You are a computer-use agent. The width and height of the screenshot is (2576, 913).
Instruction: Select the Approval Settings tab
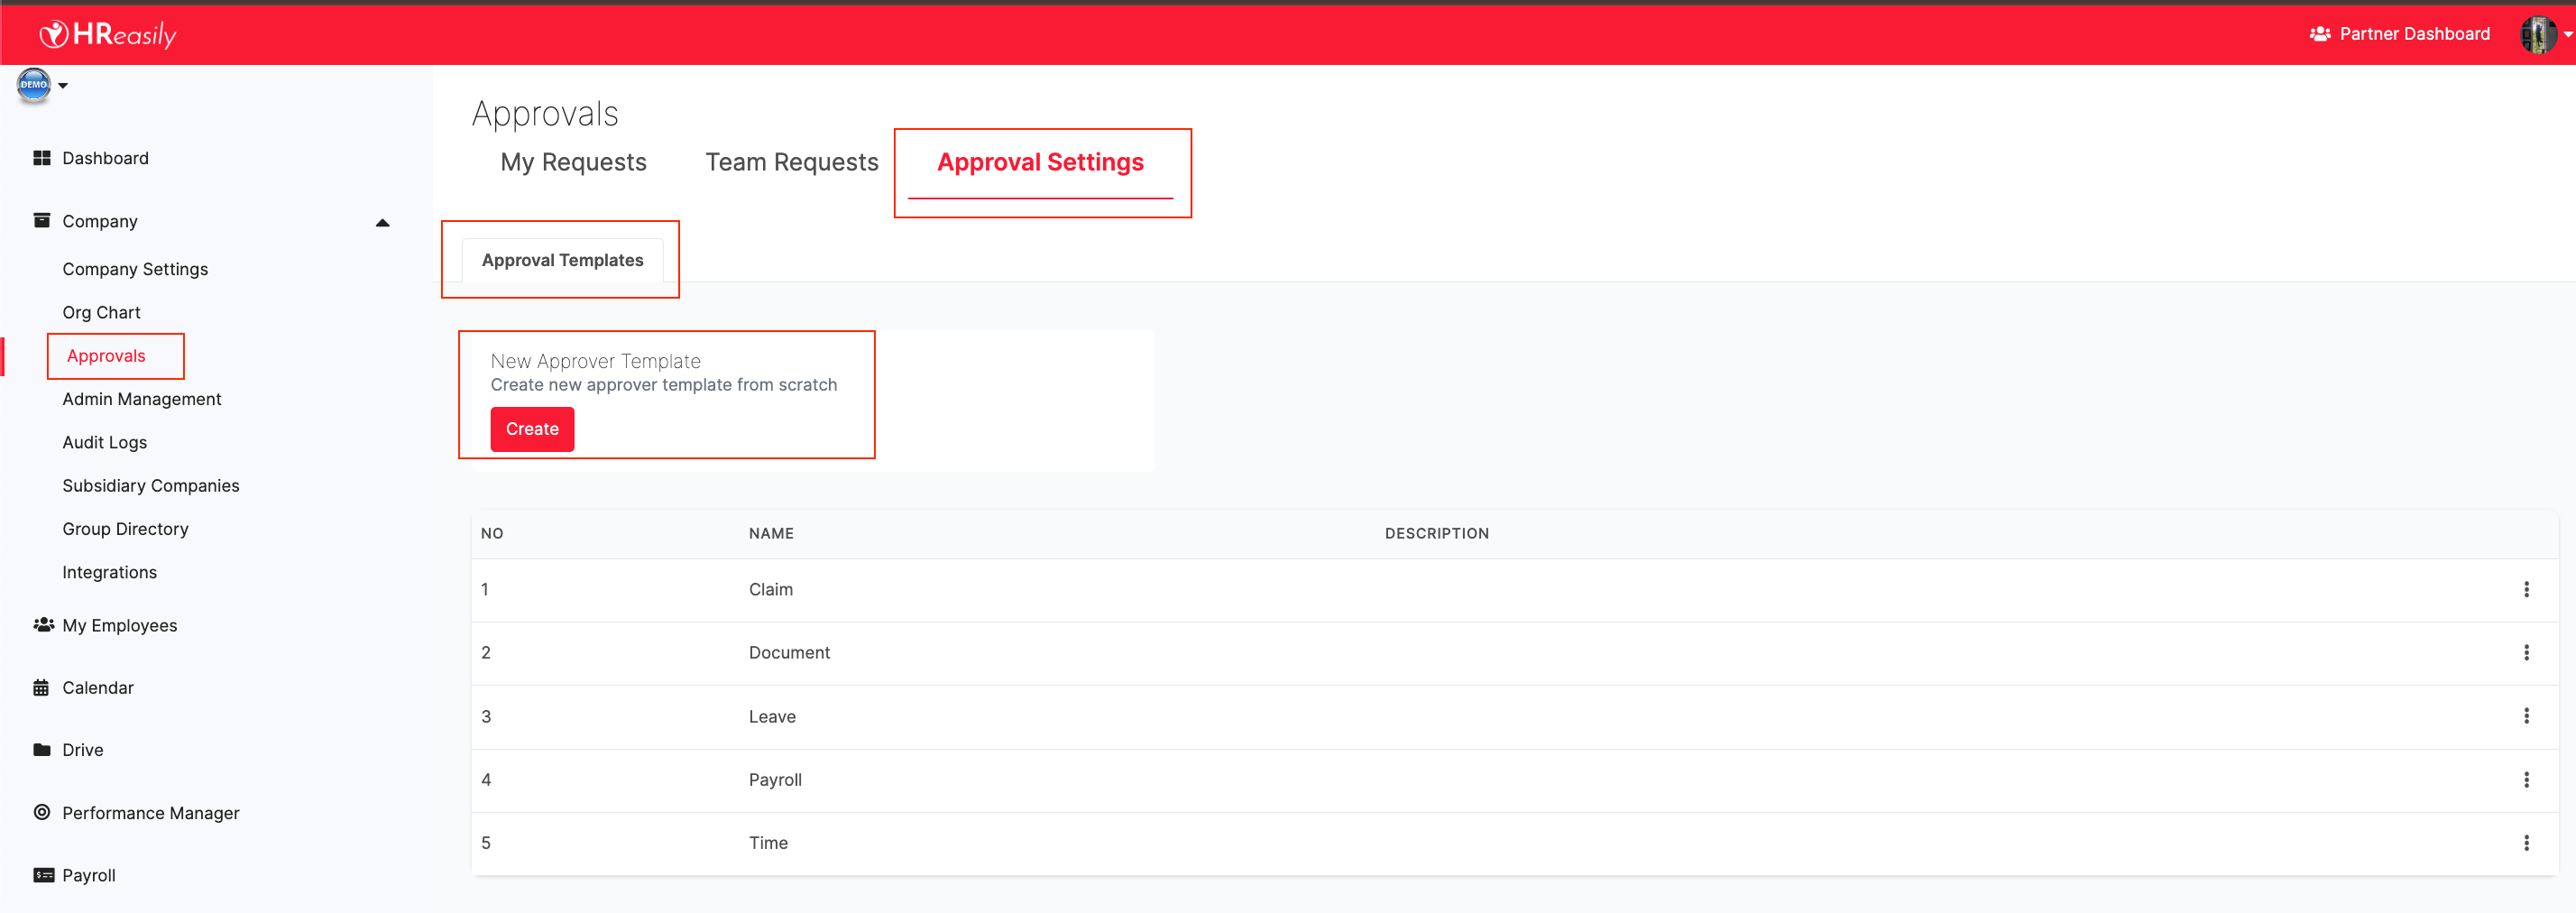click(x=1040, y=162)
